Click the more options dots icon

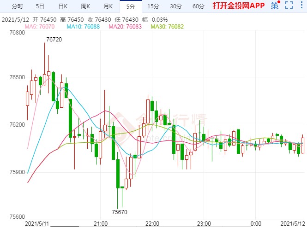click(x=301, y=6)
